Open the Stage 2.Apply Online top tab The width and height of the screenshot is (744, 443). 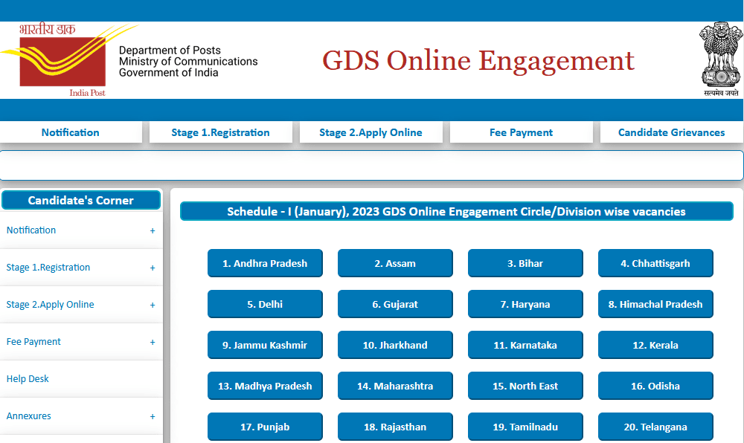pos(371,132)
